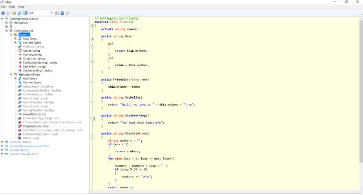The height and width of the screenshot is (195, 363).
Task: Open the View menu
Action: coord(12,7)
